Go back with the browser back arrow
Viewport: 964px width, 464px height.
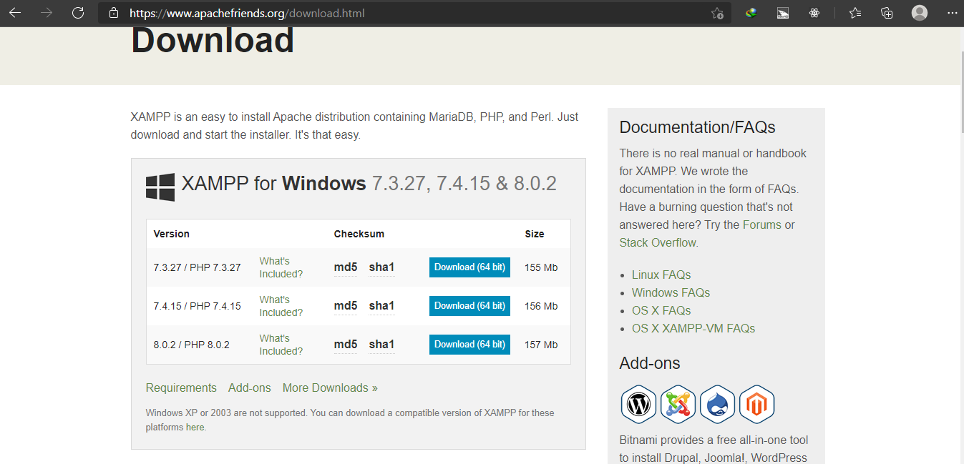[15, 13]
